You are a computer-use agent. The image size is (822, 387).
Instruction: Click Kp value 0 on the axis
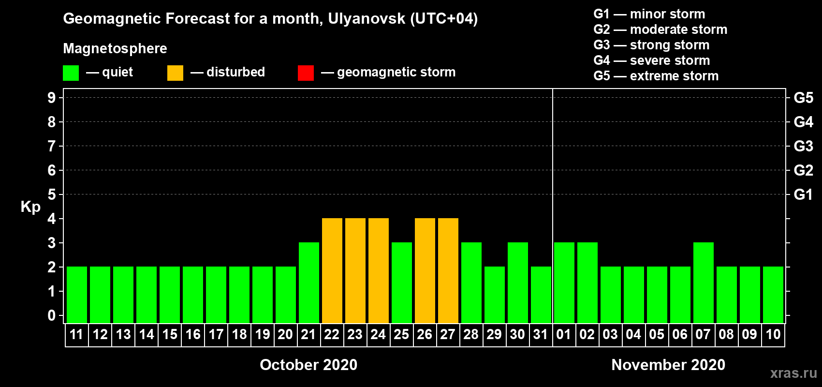[52, 315]
